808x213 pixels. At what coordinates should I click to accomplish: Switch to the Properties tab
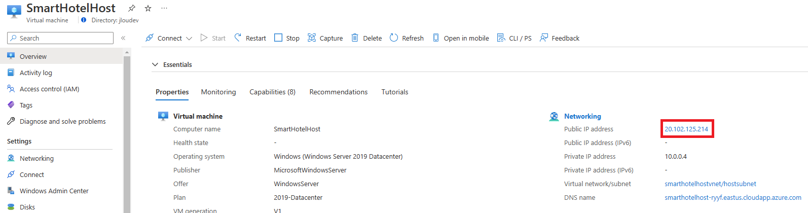point(172,92)
